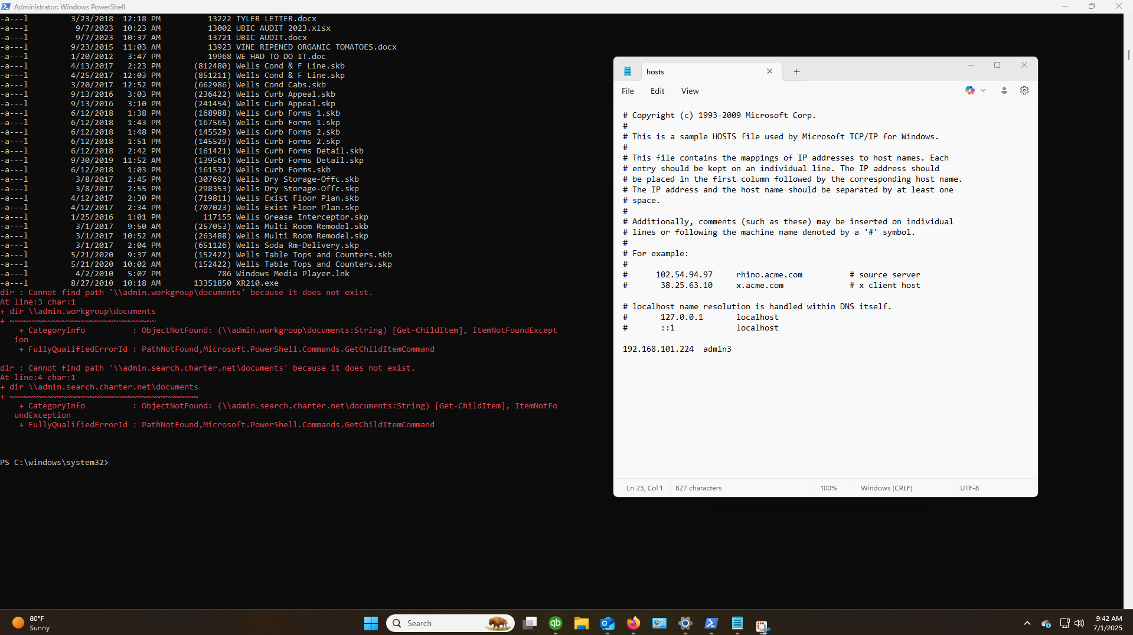
Task: Click Ln 23, Col 1 in status bar
Action: tap(644, 488)
